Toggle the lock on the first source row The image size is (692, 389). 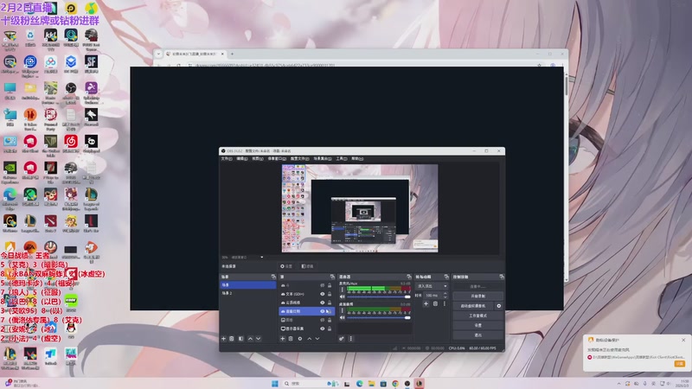[330, 285]
